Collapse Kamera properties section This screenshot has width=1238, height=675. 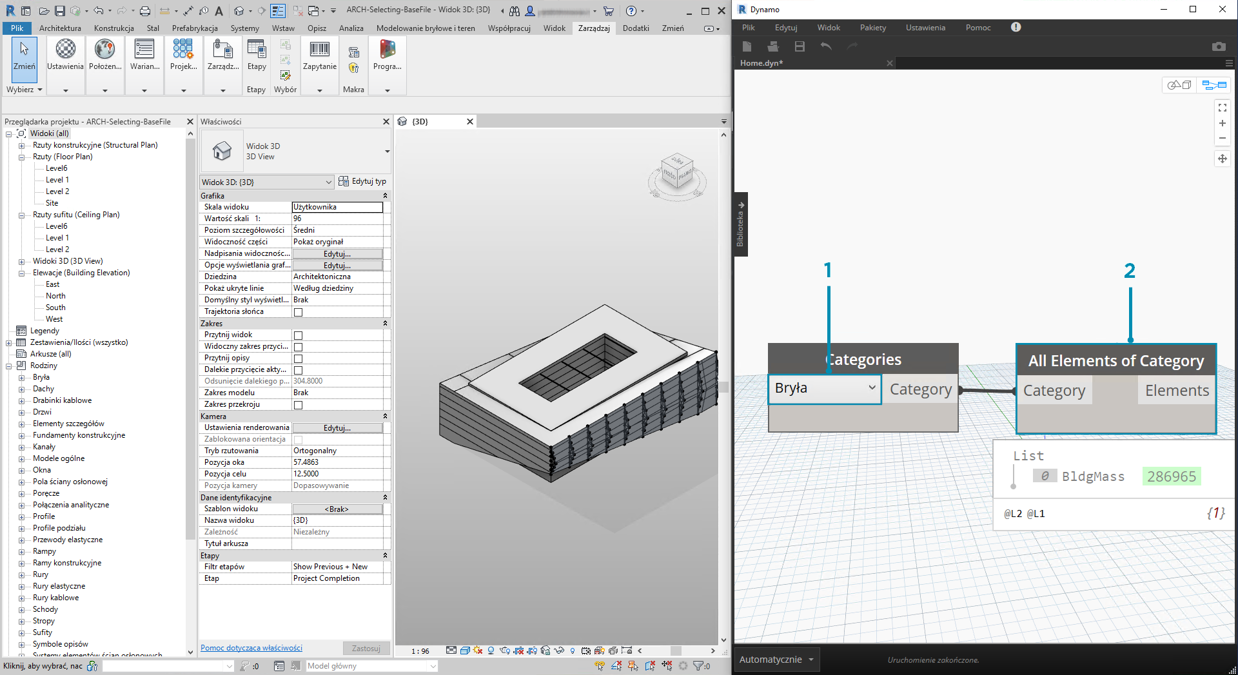[385, 416]
